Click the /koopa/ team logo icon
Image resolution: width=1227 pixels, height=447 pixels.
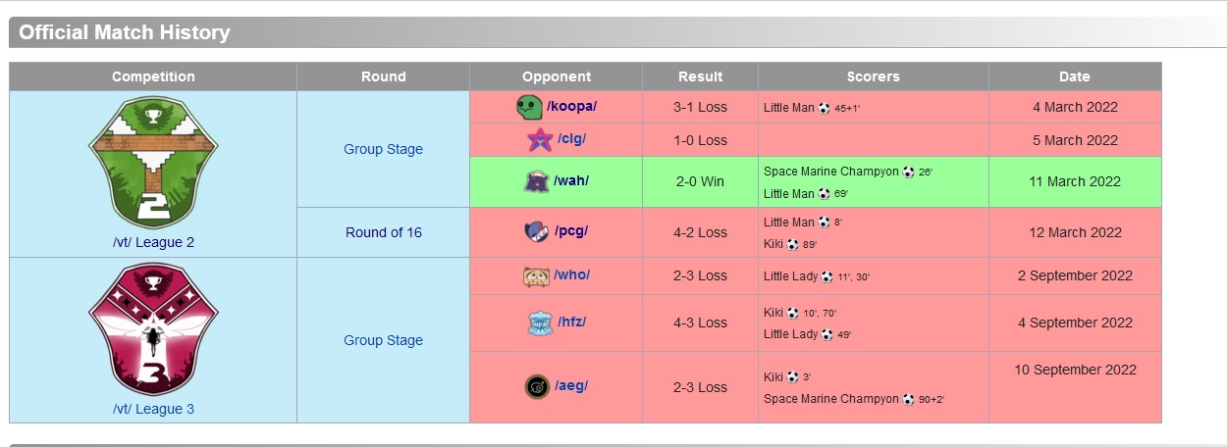click(x=529, y=107)
